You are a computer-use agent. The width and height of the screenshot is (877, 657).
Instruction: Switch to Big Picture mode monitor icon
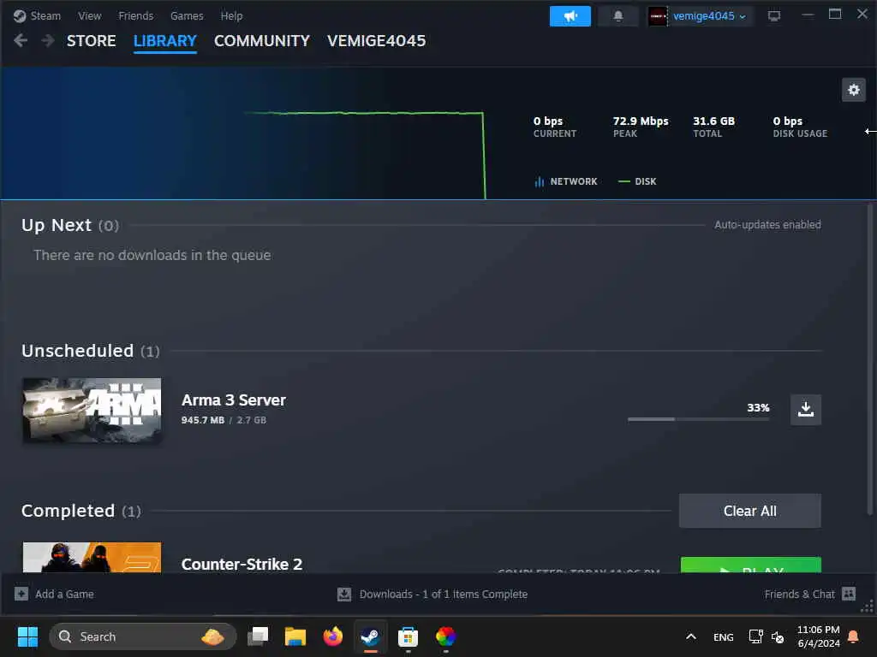tap(774, 16)
